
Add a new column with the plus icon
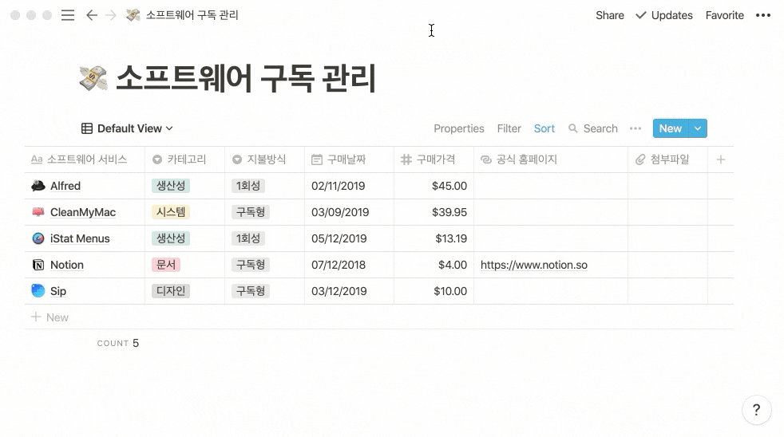720,159
